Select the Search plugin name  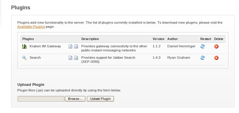click(x=35, y=58)
